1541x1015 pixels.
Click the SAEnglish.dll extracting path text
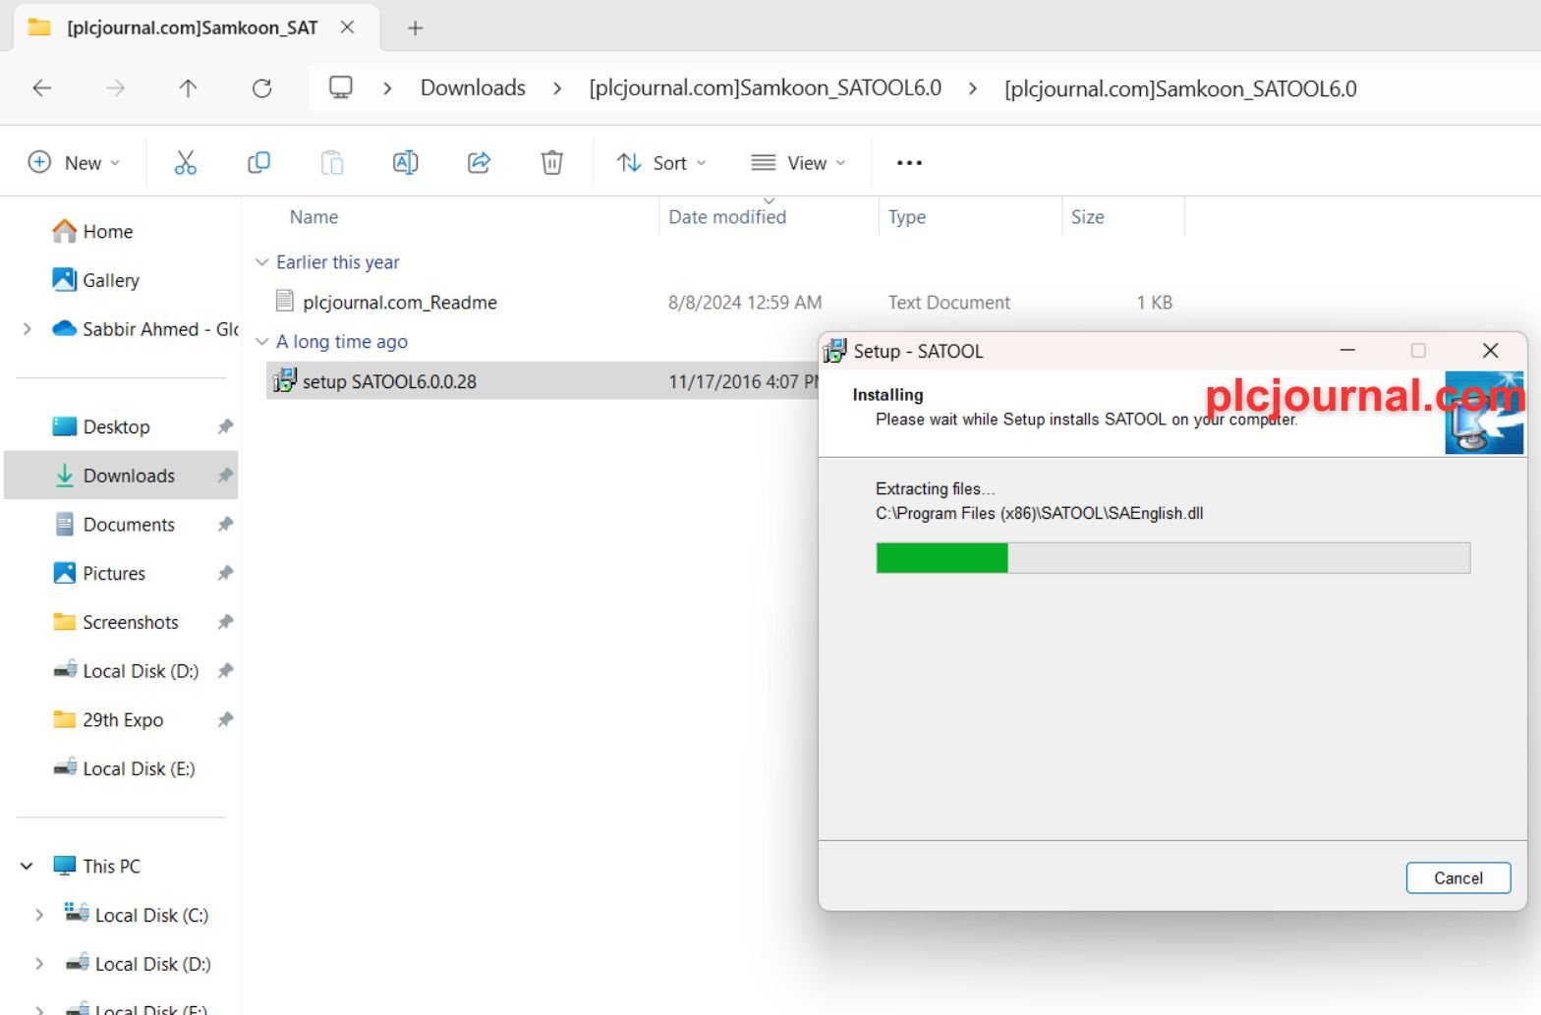pyautogui.click(x=1039, y=513)
